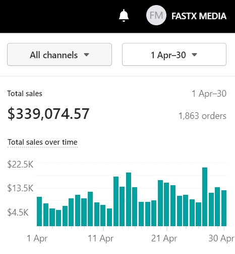
Task: Open the 1 Apr–30 date range picker
Action: (x=174, y=55)
